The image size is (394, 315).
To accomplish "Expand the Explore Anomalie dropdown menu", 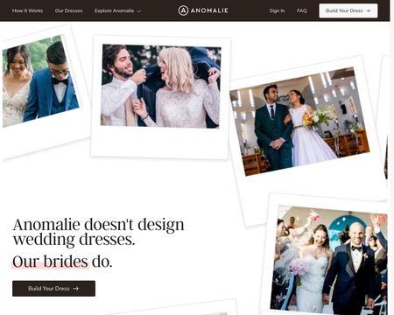I will click(117, 10).
